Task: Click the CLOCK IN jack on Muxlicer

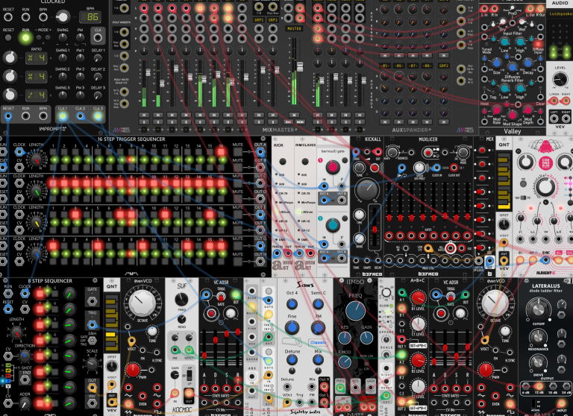Action: [x=436, y=168]
